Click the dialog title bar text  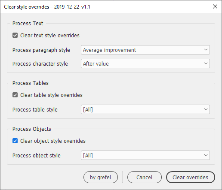(47, 7)
